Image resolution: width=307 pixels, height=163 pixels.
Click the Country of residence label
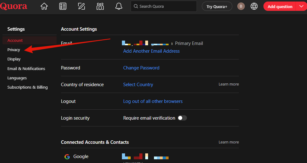[82, 85]
